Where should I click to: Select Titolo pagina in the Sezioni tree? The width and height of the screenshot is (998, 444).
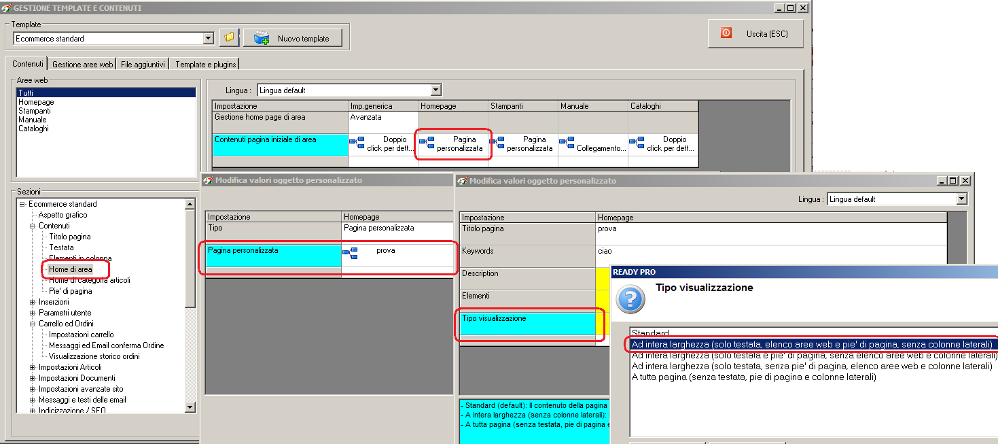tap(69, 237)
